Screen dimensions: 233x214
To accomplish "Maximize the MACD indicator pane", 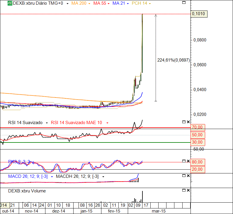I will (184, 176).
